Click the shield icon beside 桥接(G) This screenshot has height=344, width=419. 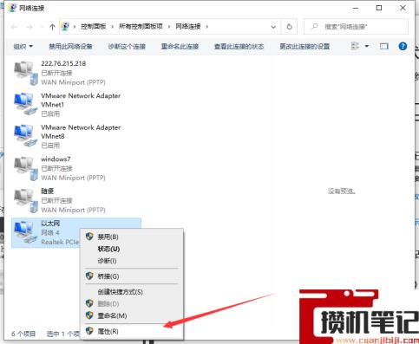click(89, 276)
